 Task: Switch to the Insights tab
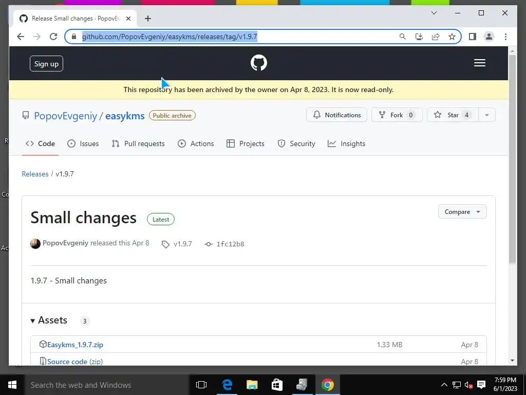(347, 144)
